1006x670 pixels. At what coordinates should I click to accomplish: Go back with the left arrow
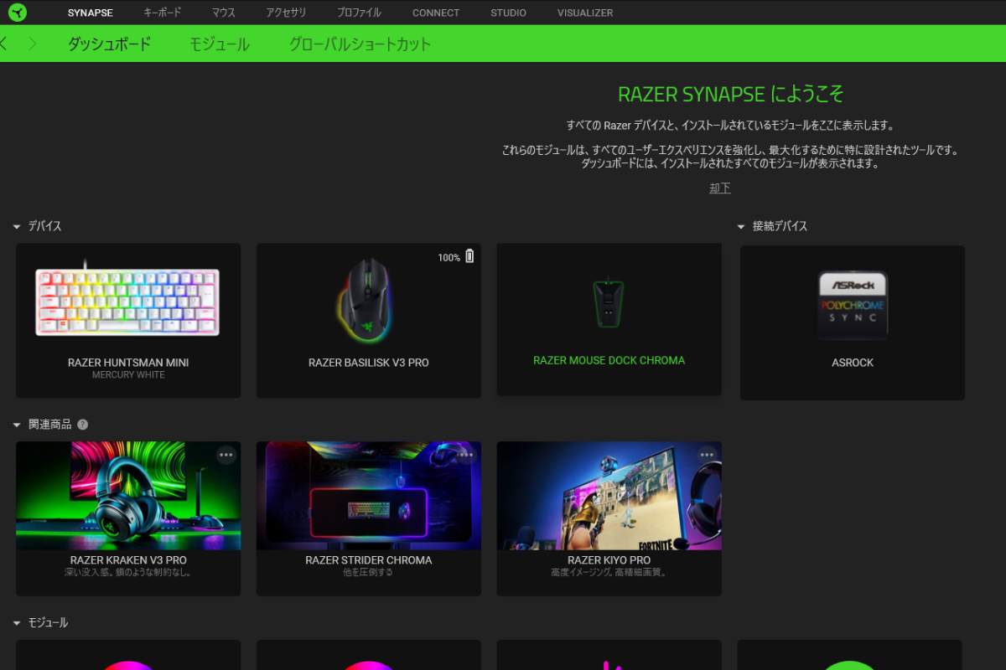click(3, 44)
